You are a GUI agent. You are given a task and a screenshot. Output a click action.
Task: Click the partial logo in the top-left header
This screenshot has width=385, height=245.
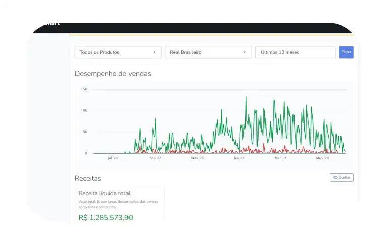pos(51,24)
